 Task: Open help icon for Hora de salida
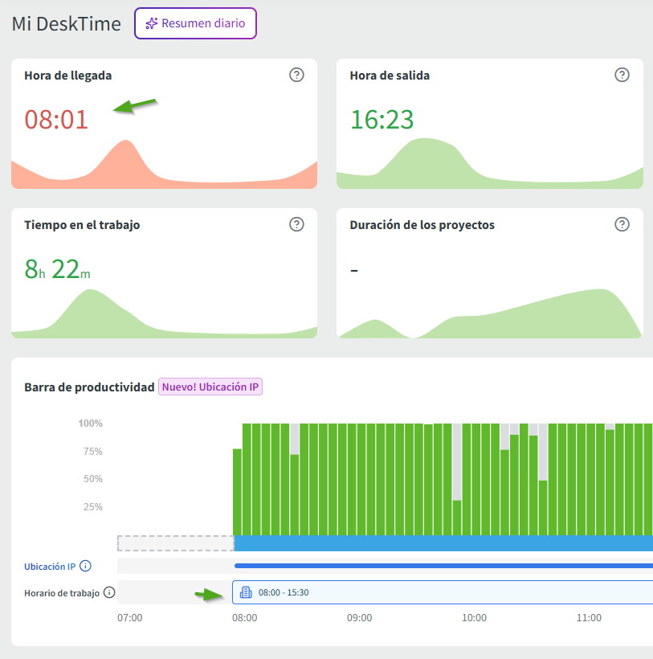point(622,76)
